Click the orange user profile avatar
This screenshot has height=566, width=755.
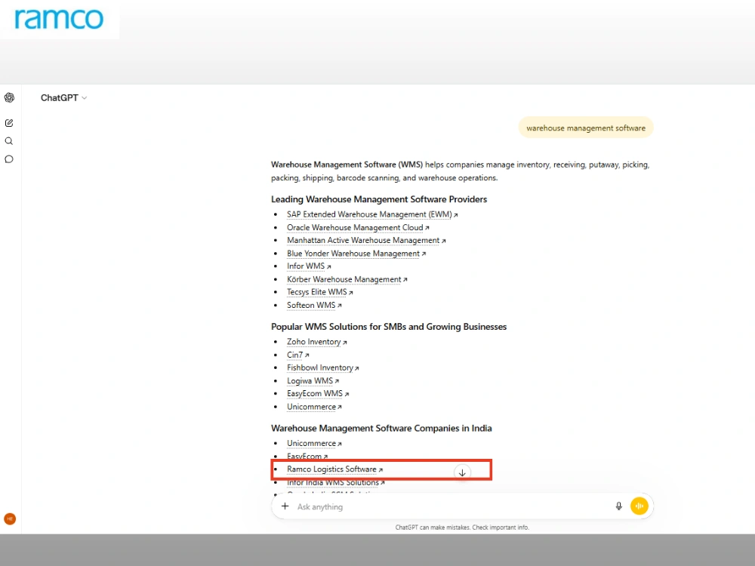[x=10, y=519]
